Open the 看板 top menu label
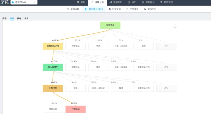The height and width of the screenshot is (114, 211). coord(83,2)
